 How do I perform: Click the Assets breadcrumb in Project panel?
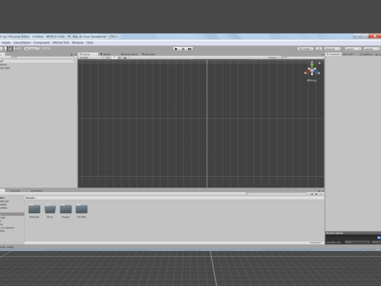[x=30, y=198]
